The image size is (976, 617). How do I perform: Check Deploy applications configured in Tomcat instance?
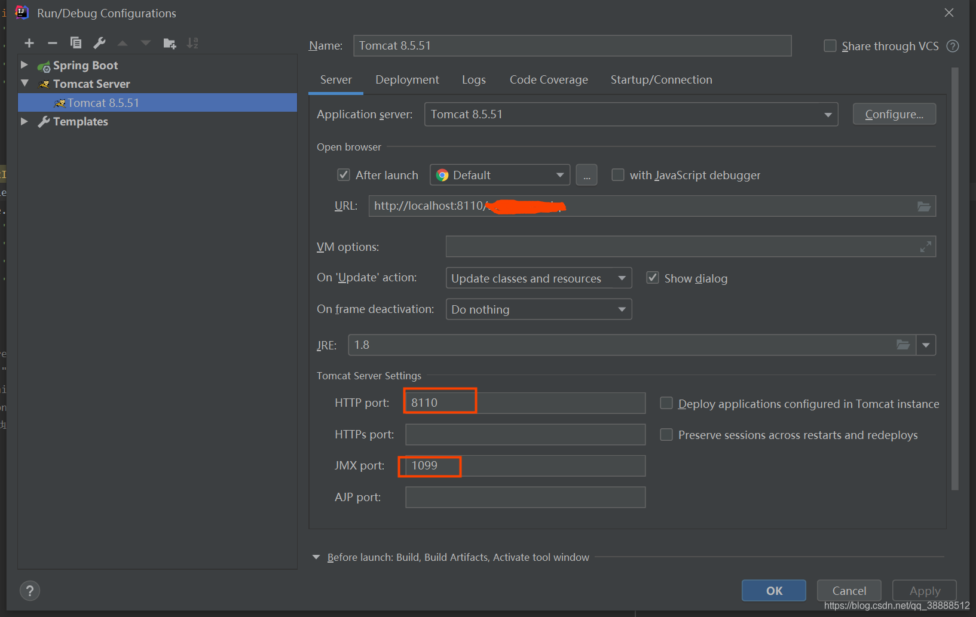click(666, 403)
